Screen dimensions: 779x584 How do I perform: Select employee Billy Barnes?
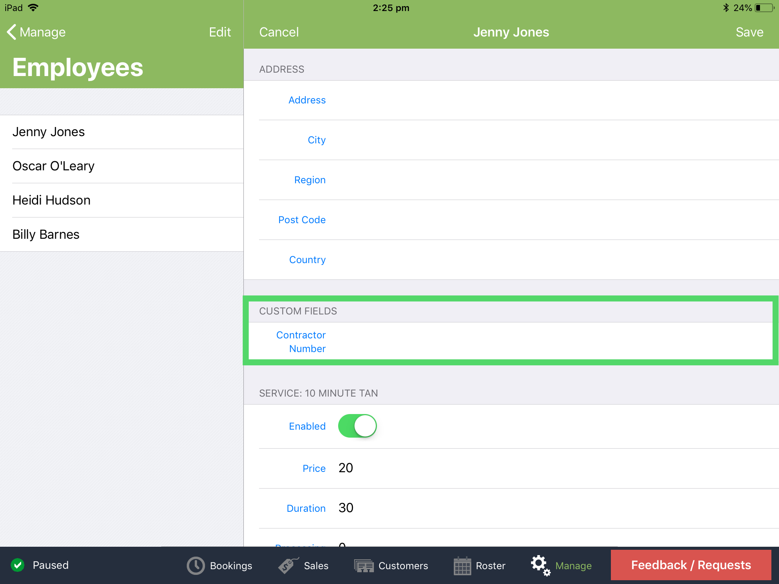click(x=46, y=234)
